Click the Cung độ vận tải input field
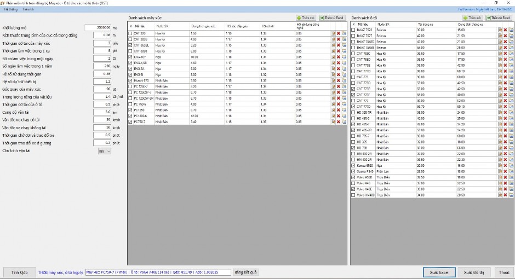515x279 pixels. pos(98,112)
